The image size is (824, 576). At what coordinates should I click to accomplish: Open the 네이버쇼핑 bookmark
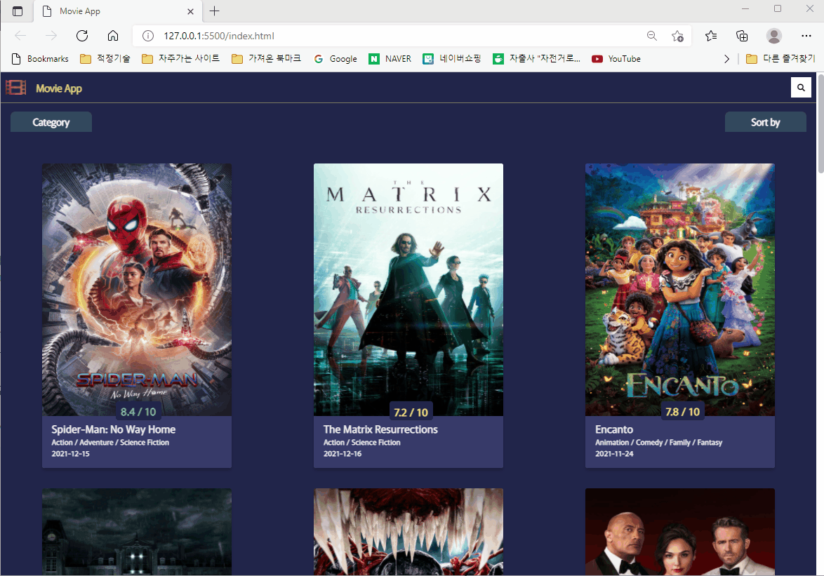(x=452, y=59)
